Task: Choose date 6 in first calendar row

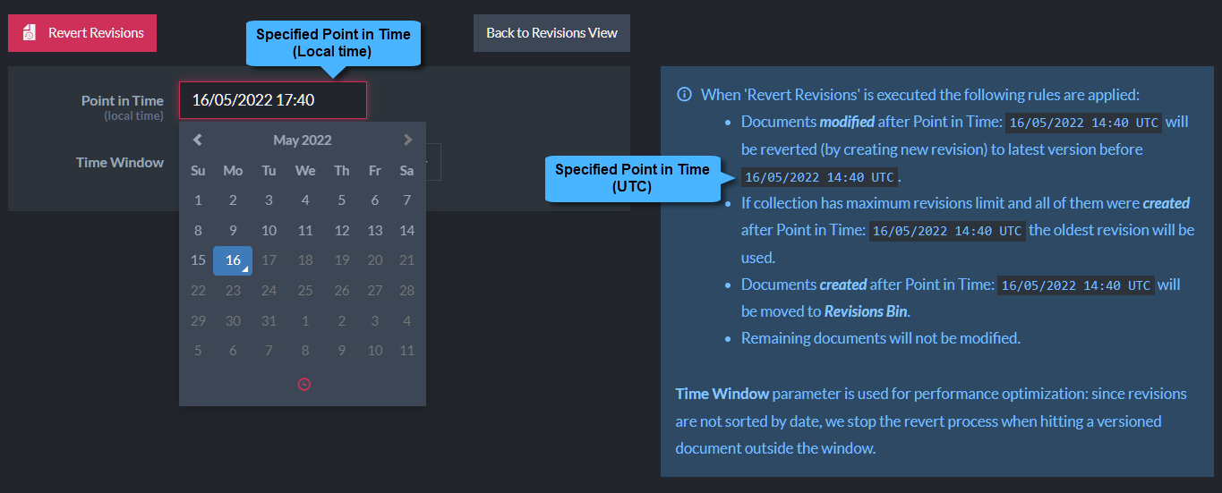Action: [x=375, y=200]
